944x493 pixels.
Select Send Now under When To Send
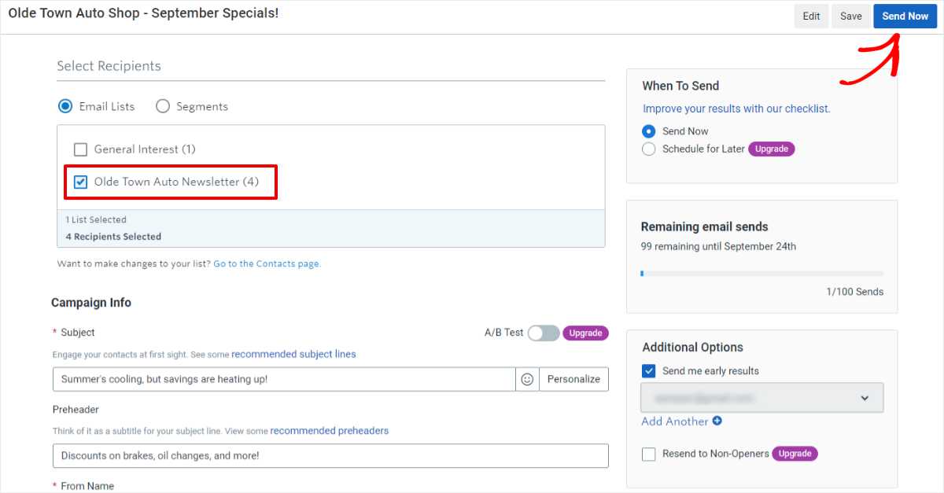tap(648, 131)
